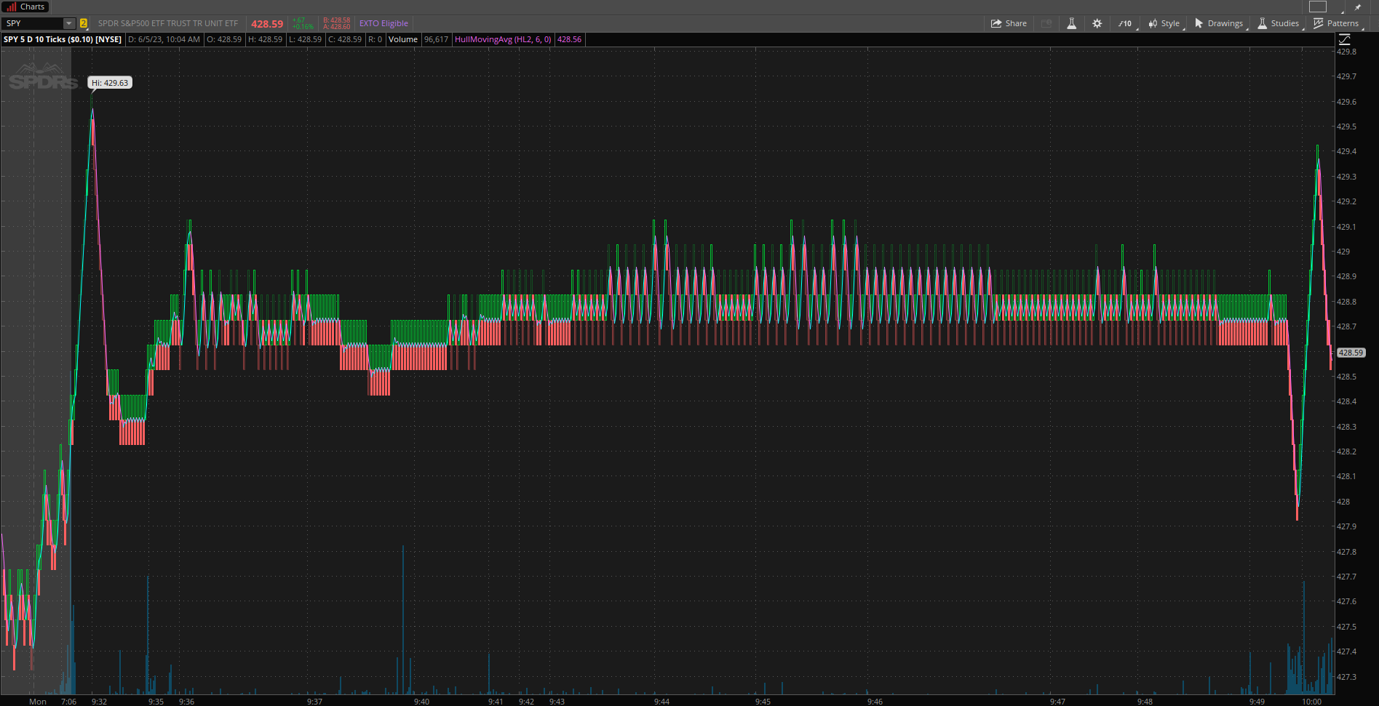Open the Patterns menu
1379x706 pixels.
click(x=1336, y=23)
